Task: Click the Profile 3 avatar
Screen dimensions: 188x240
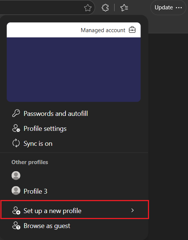Action: tap(16, 190)
